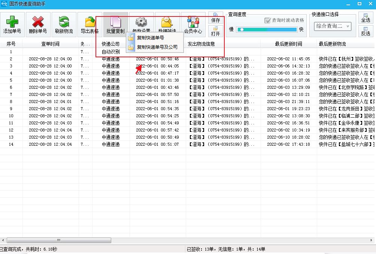The height and width of the screenshot is (254, 376).
Task: Click the scrollbar left arrow
Action: pos(3,240)
